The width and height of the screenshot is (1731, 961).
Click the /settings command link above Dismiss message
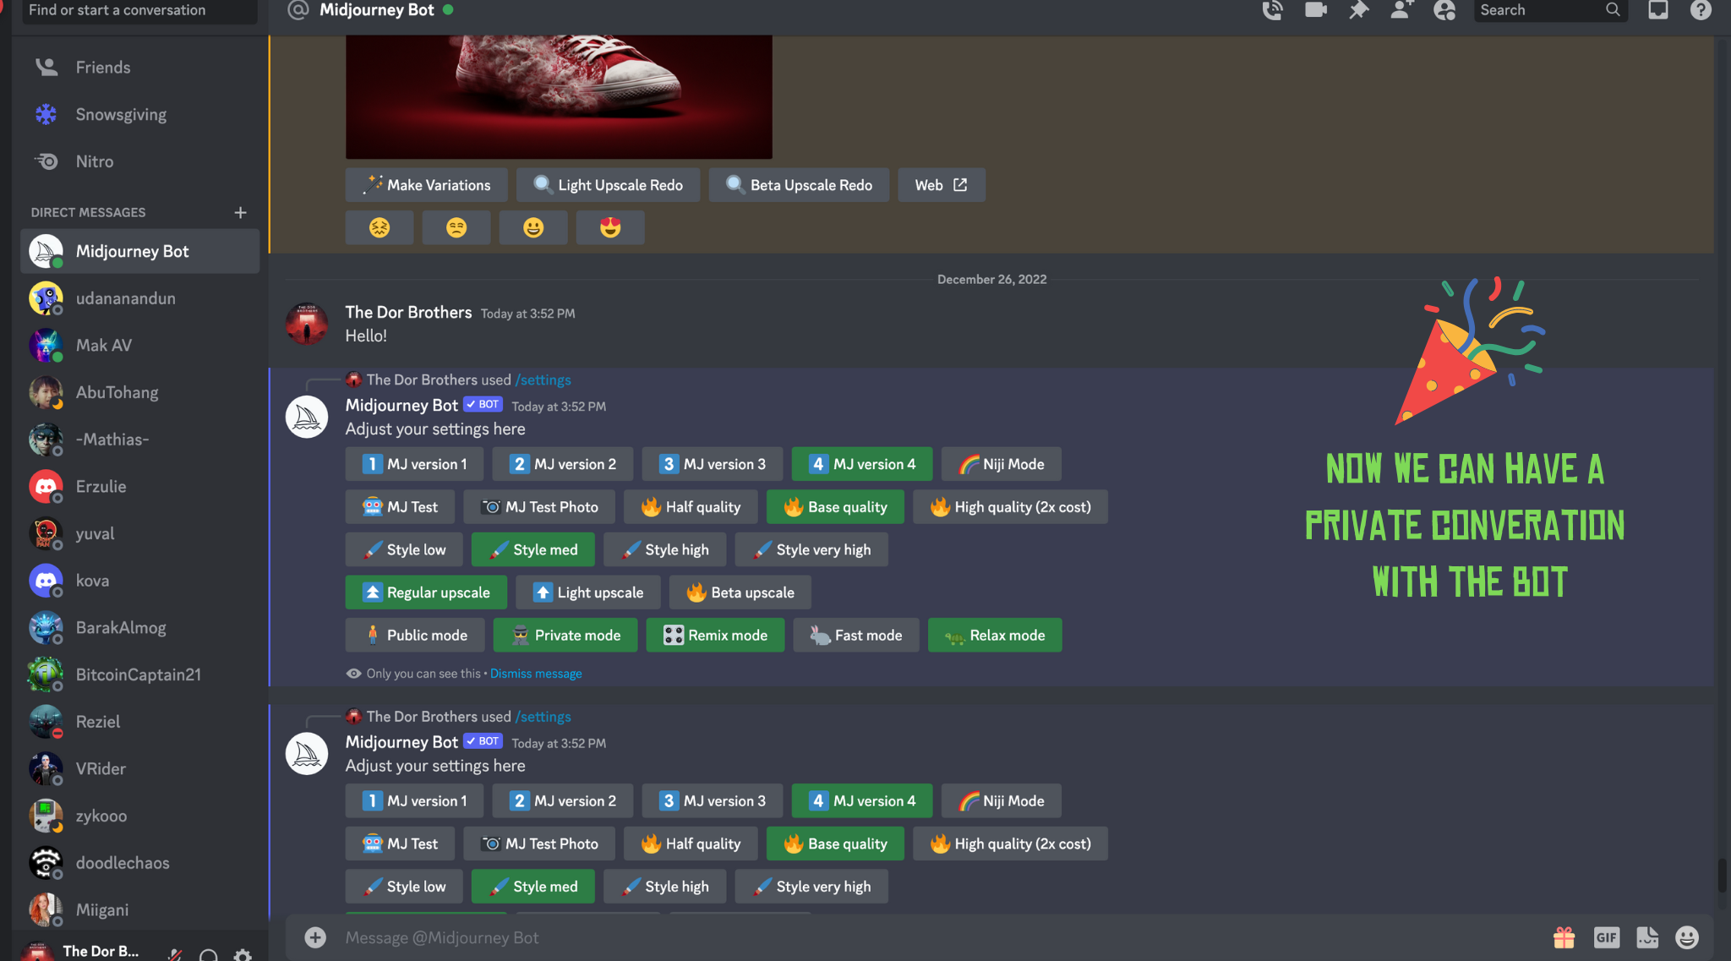click(543, 380)
